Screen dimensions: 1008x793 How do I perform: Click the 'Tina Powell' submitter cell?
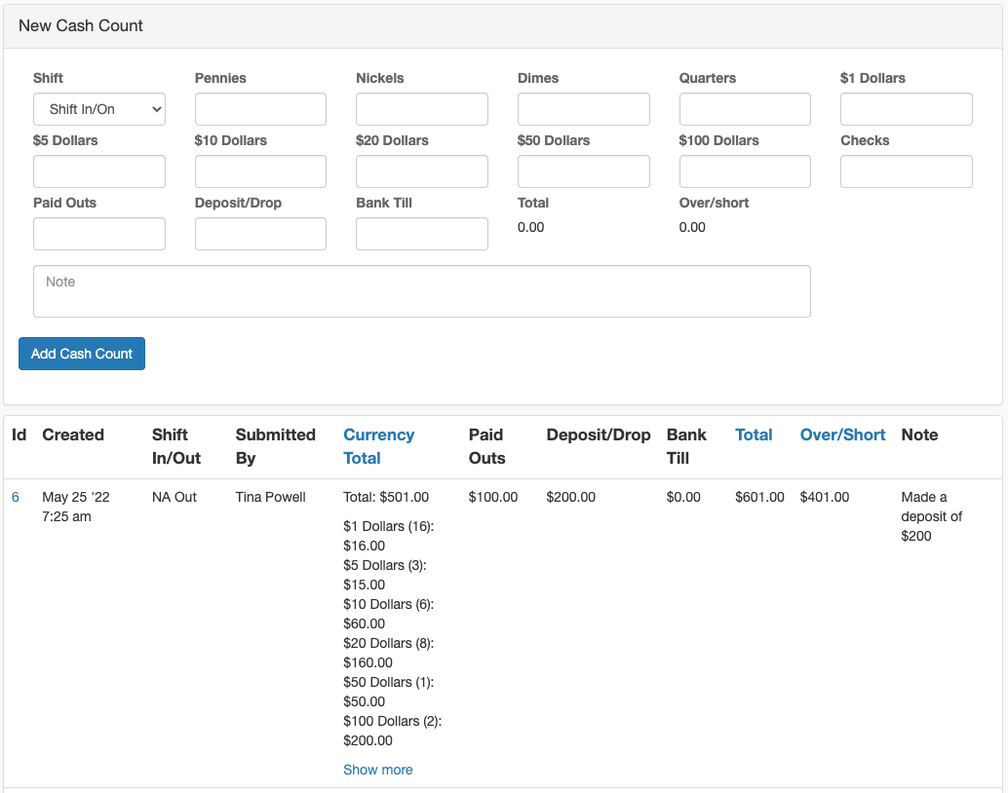tap(271, 497)
